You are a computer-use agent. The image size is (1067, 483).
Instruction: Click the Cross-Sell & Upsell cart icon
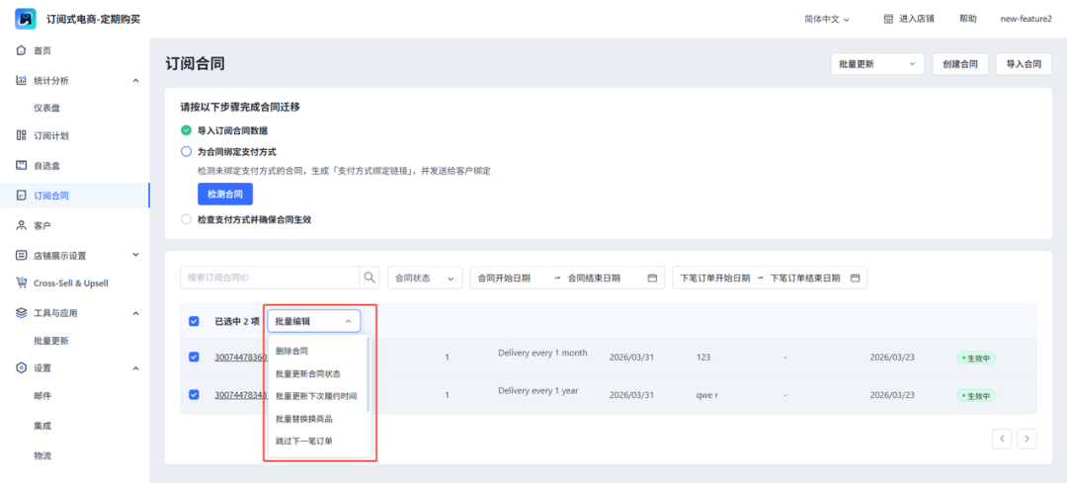click(x=22, y=282)
